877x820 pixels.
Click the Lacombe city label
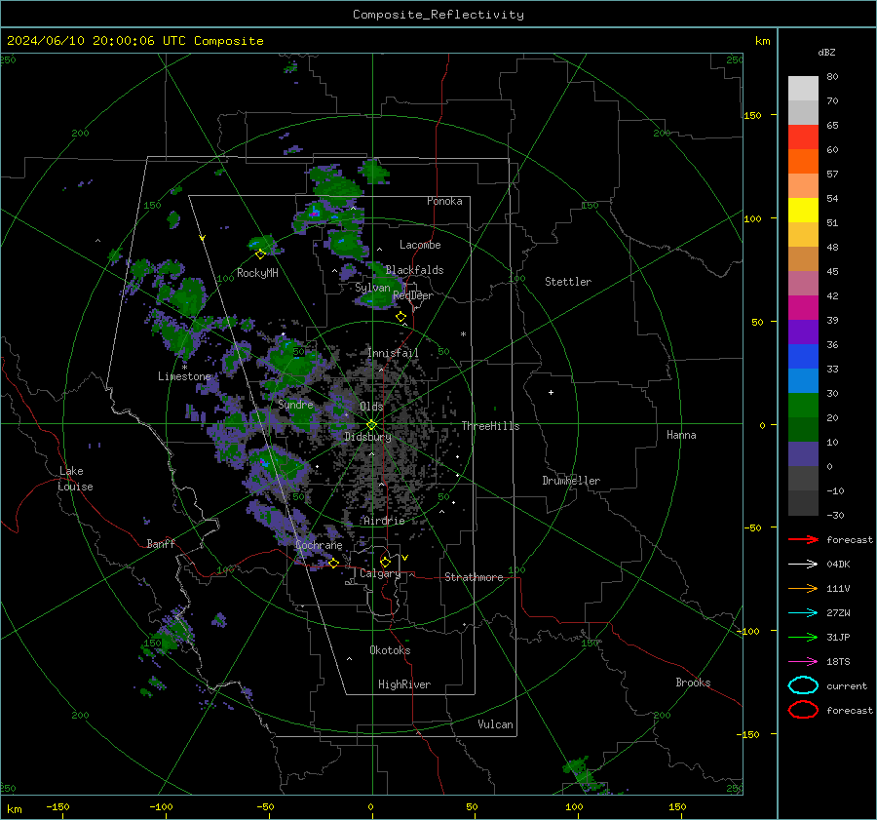pos(420,245)
